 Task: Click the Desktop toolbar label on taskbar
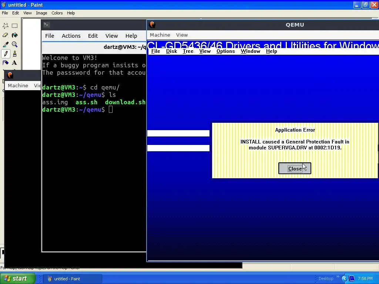coord(326,278)
